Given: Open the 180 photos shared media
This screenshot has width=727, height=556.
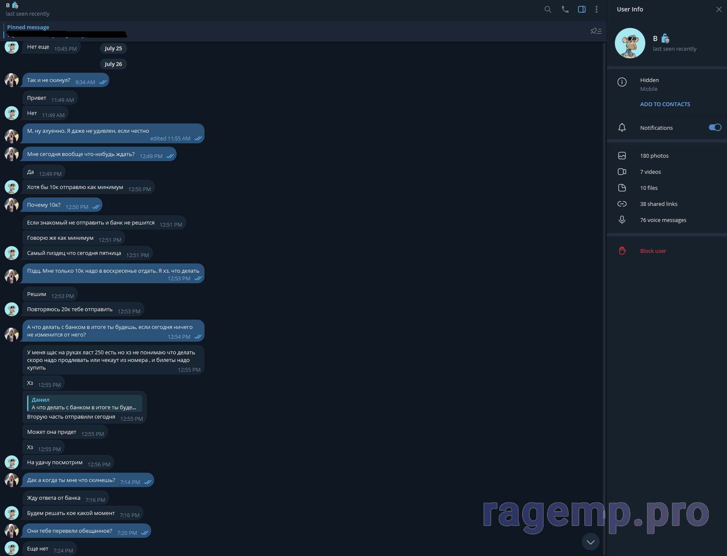Looking at the screenshot, I should tap(654, 156).
